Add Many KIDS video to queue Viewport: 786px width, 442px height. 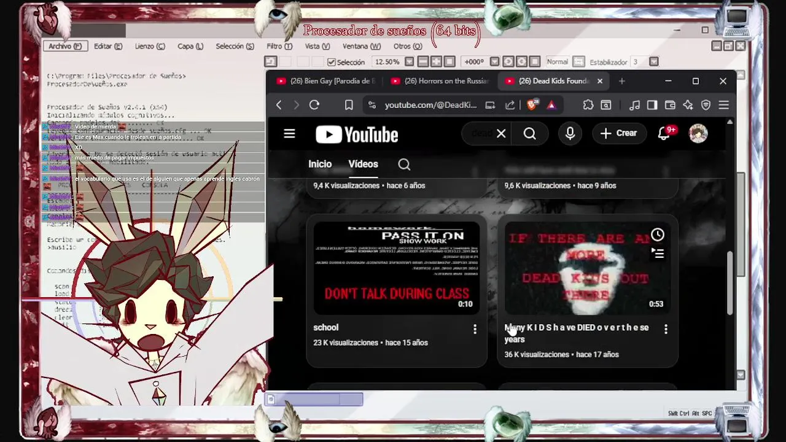tap(658, 253)
